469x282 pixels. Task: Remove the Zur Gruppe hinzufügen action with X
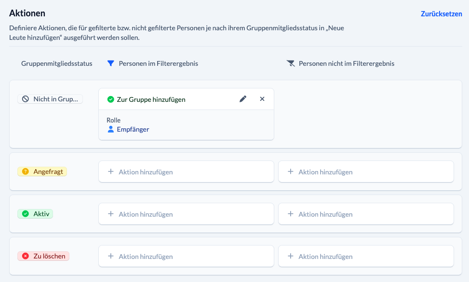262,99
